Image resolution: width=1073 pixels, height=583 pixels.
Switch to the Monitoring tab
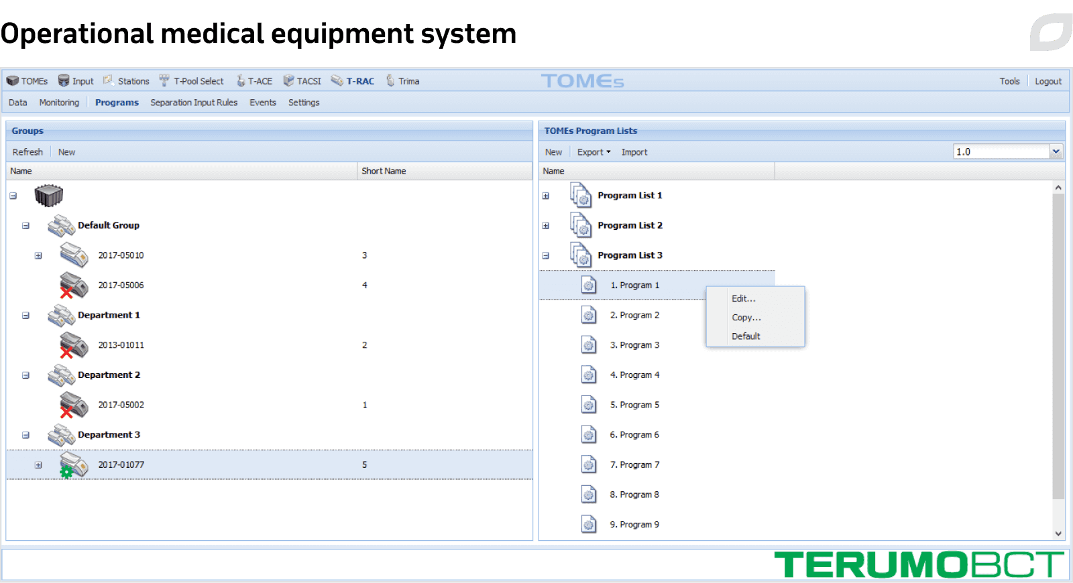(59, 103)
